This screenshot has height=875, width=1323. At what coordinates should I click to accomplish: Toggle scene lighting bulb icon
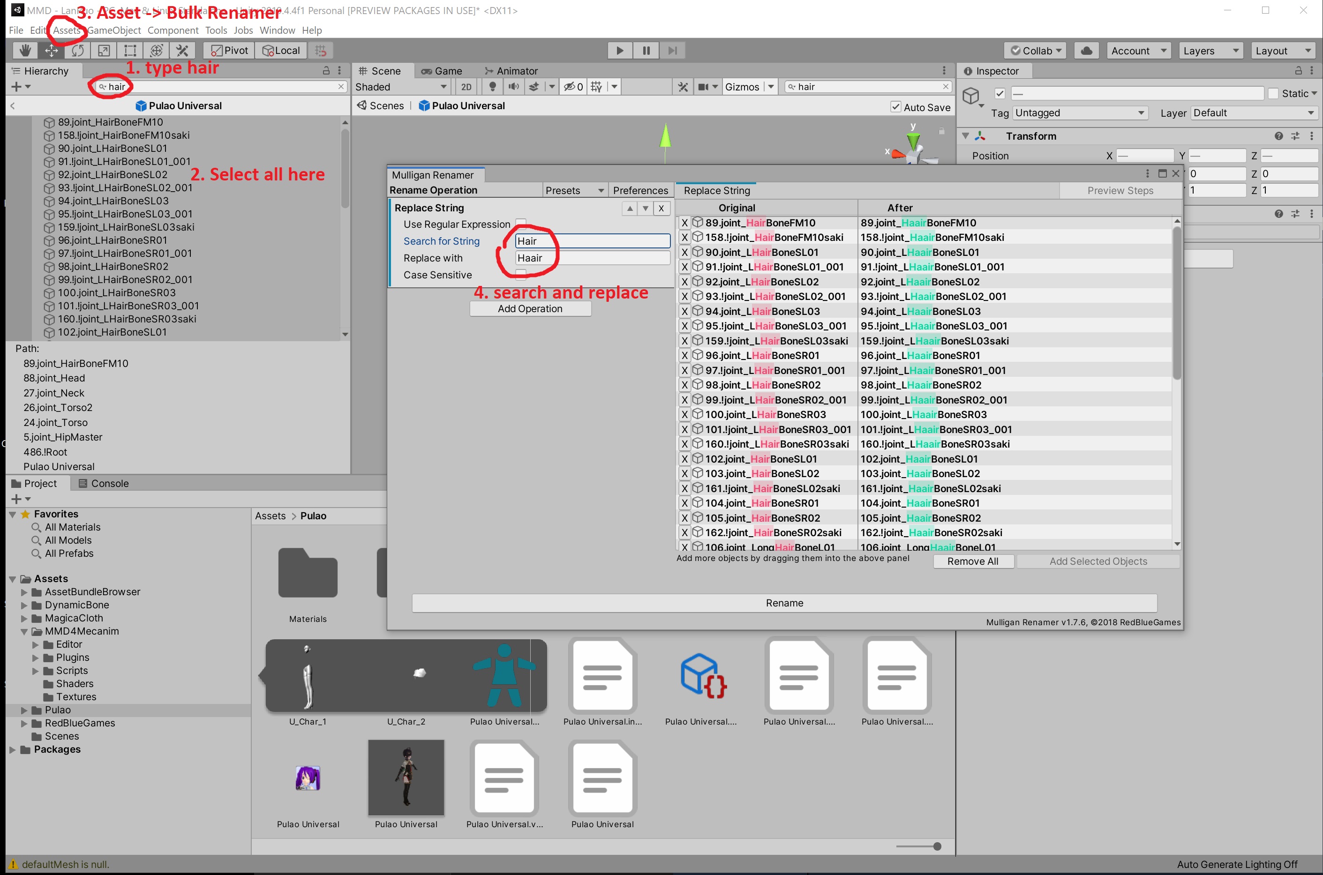[x=492, y=87]
